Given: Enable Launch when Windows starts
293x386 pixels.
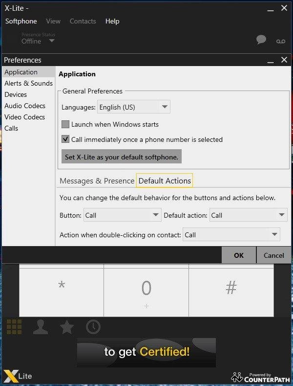Looking at the screenshot, I should 65,124.
